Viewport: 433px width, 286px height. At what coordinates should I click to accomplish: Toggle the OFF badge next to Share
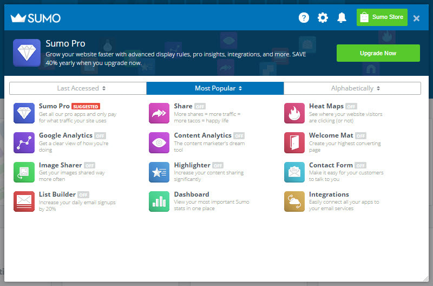200,106
